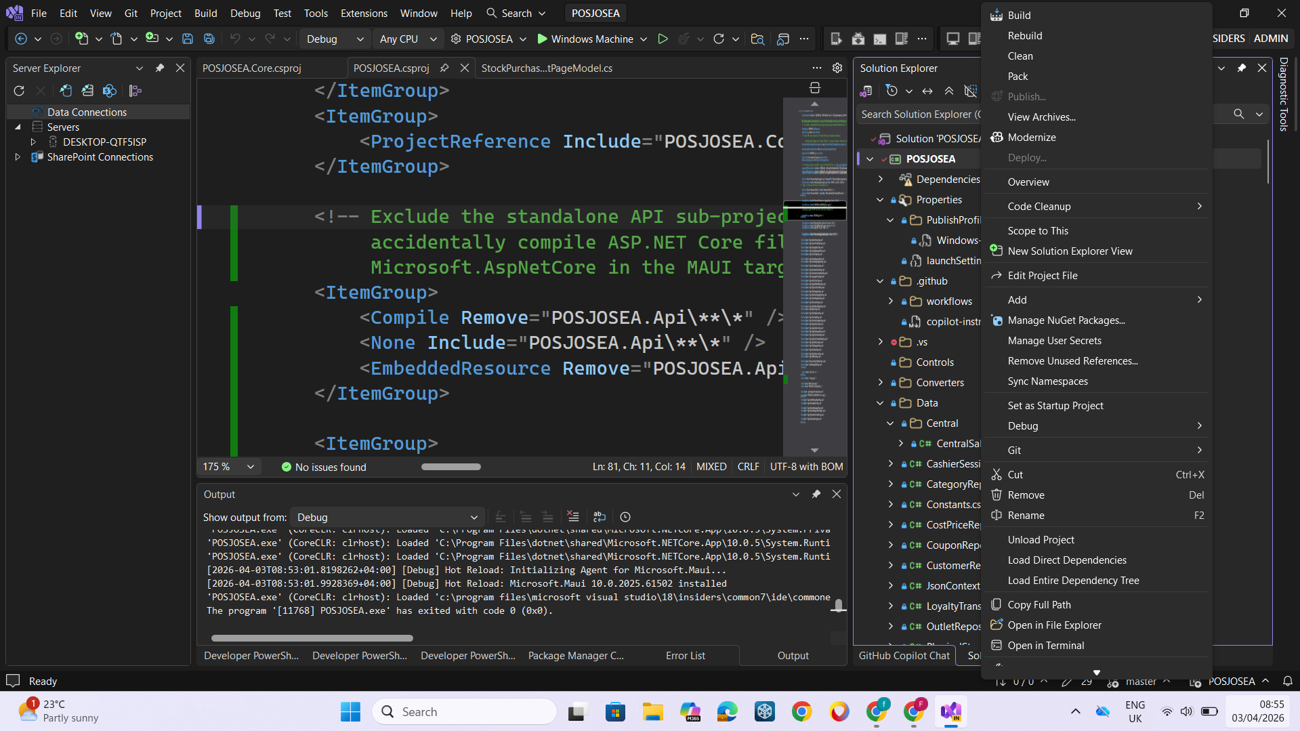This screenshot has height=731, width=1300.
Task: Switch to the StockPurchas...tPageModel.cs tab
Action: 547,68
